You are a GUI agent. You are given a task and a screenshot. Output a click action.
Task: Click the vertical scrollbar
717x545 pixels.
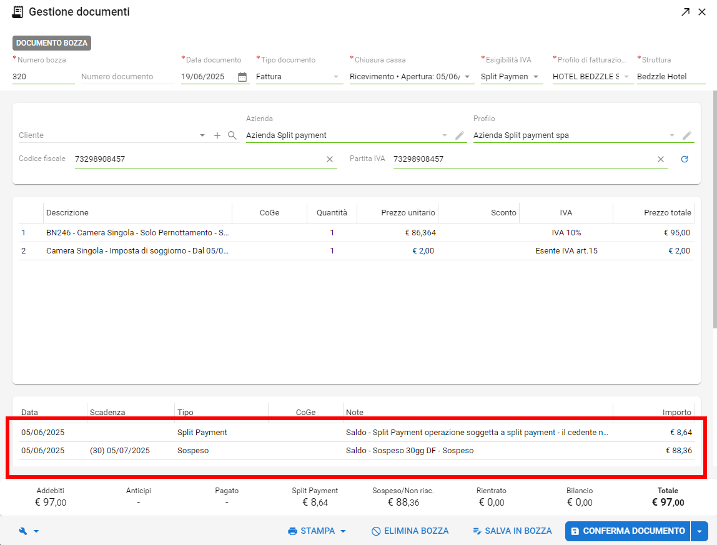pyautogui.click(x=715, y=209)
